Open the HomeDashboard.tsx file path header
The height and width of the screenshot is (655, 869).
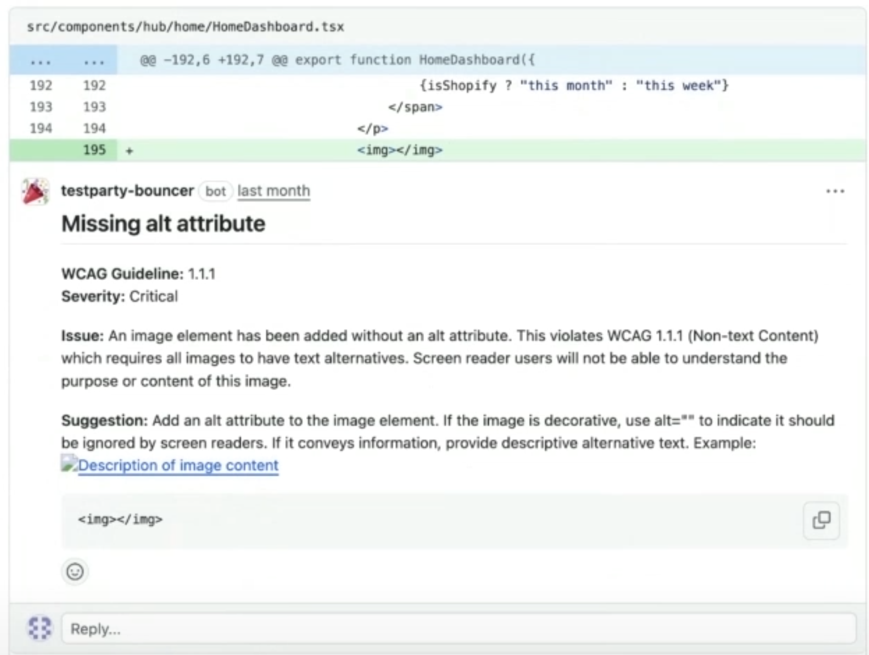[185, 27]
